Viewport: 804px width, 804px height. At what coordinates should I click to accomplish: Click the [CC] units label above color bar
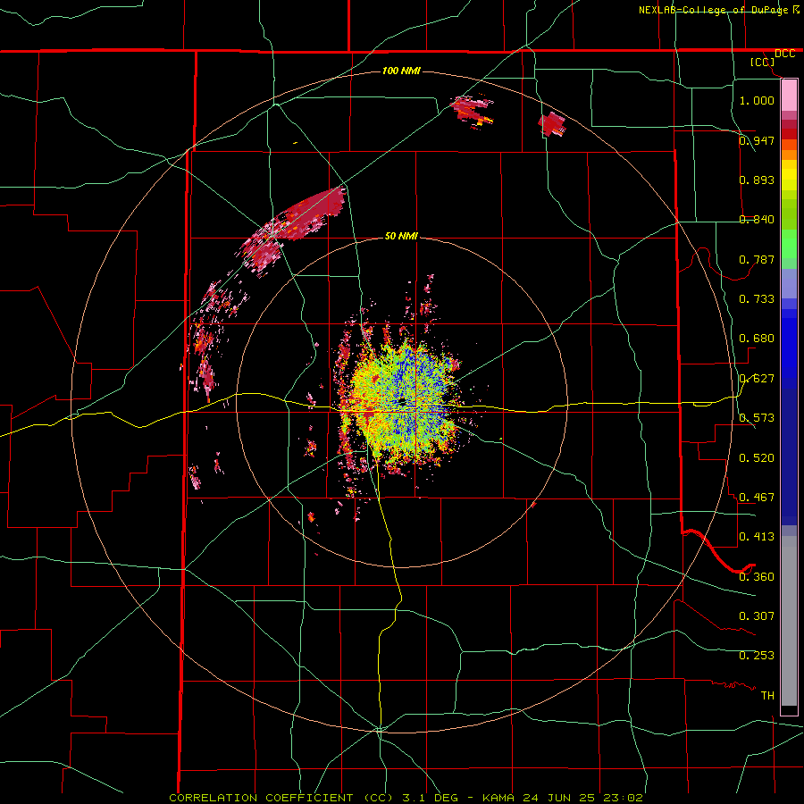tap(762, 62)
